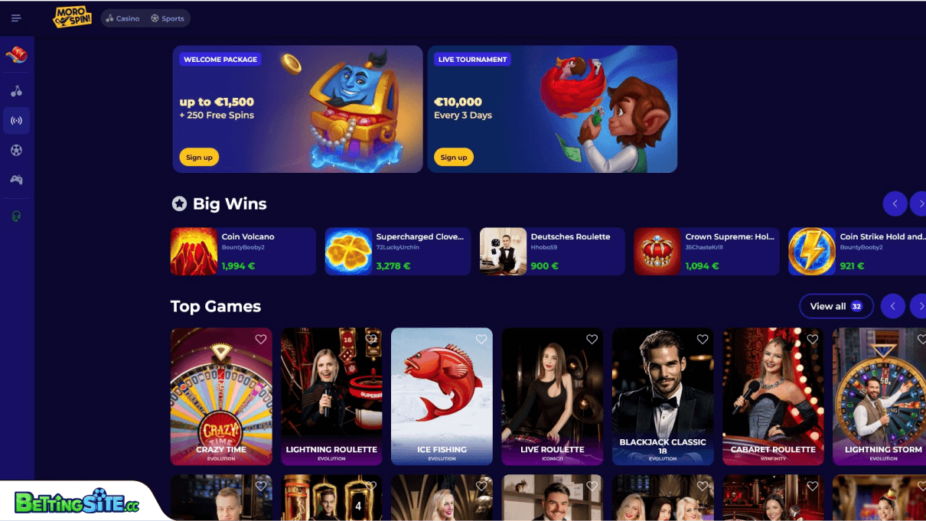Screen dimensions: 926x521
Task: Open the headset support icon
Action: 16,217
